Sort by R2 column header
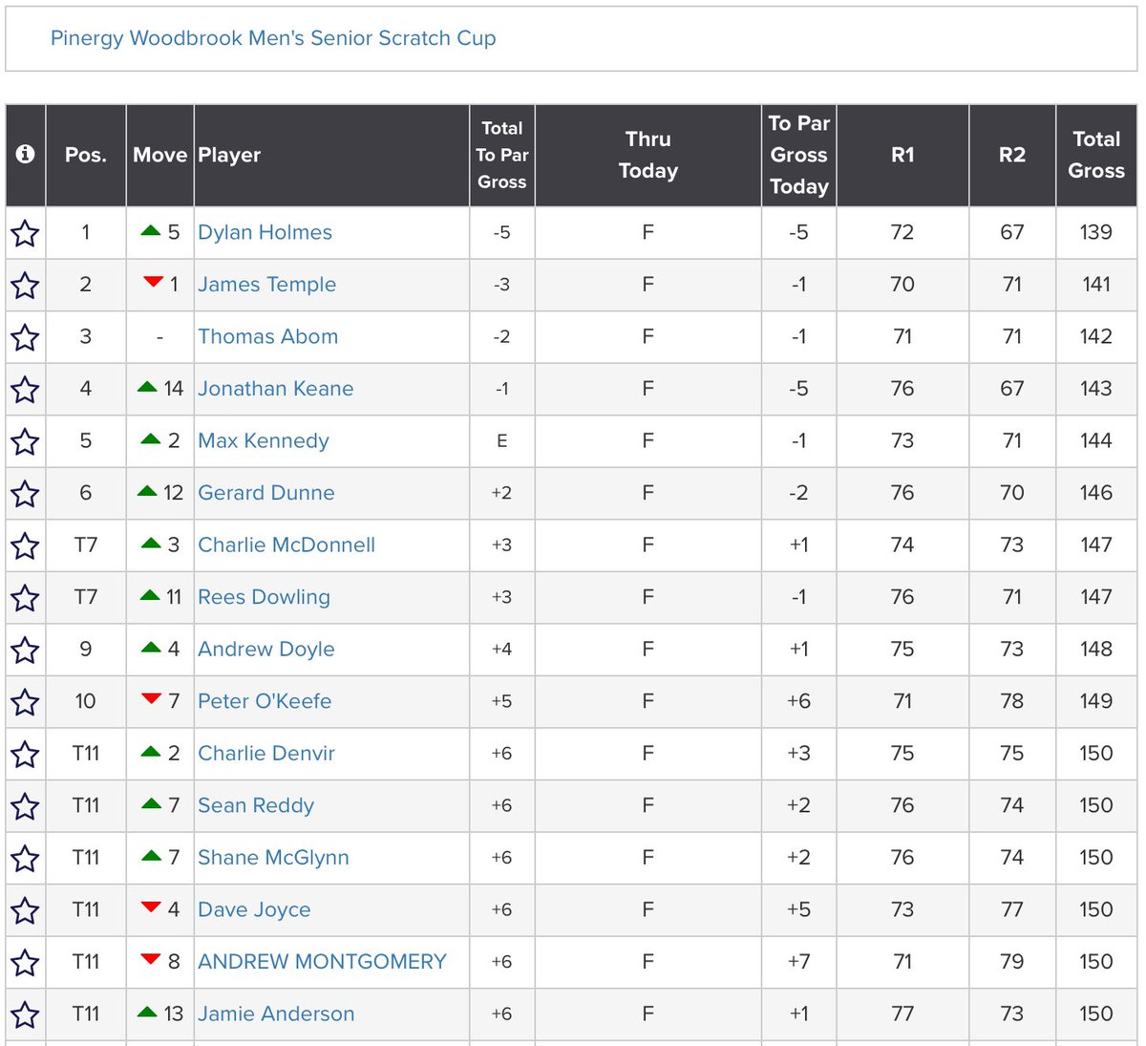Screen dimensions: 1146x1046 coord(1012,155)
